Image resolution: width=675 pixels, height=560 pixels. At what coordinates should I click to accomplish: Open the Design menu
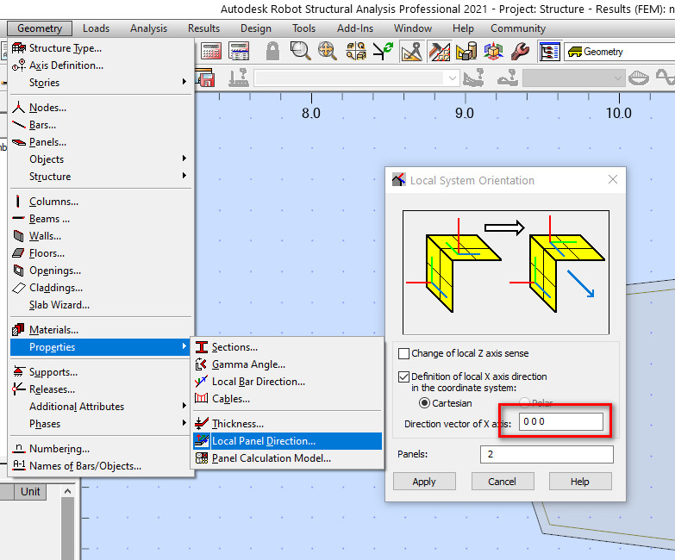pos(256,28)
